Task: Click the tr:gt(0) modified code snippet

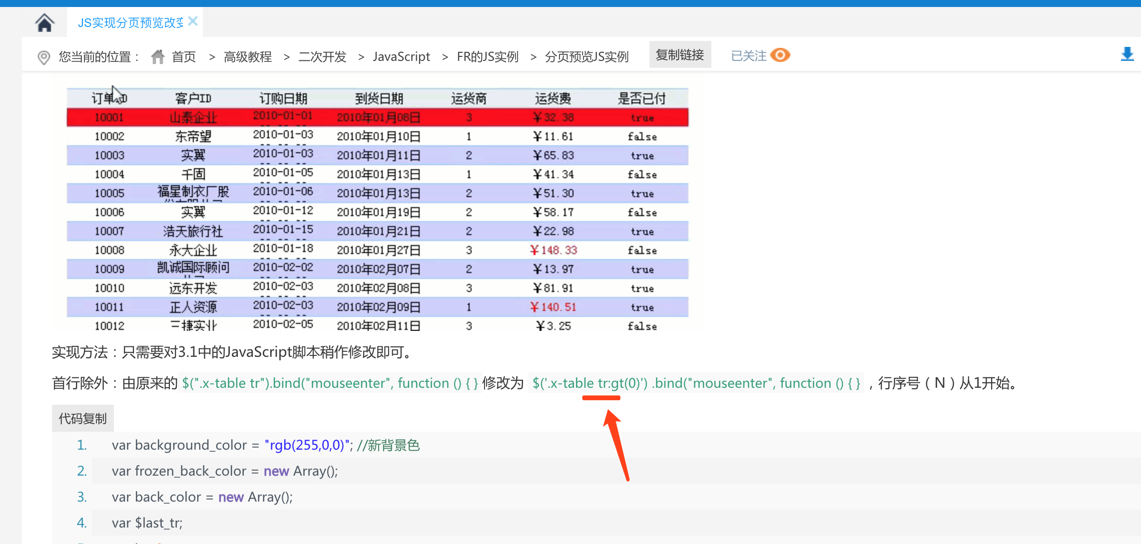Action: pyautogui.click(x=696, y=383)
